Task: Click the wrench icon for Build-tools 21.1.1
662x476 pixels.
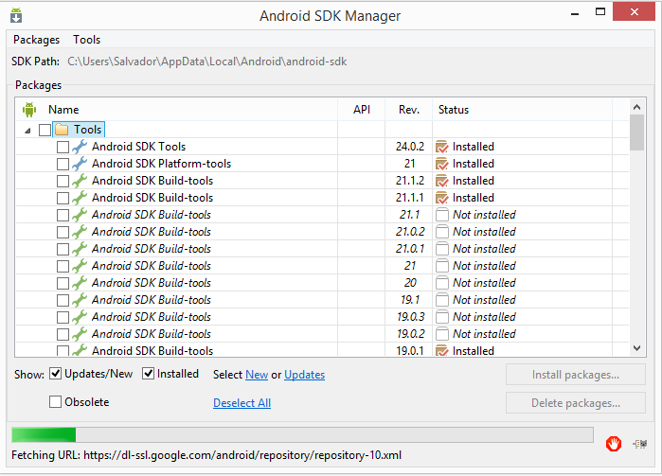Action: point(80,198)
